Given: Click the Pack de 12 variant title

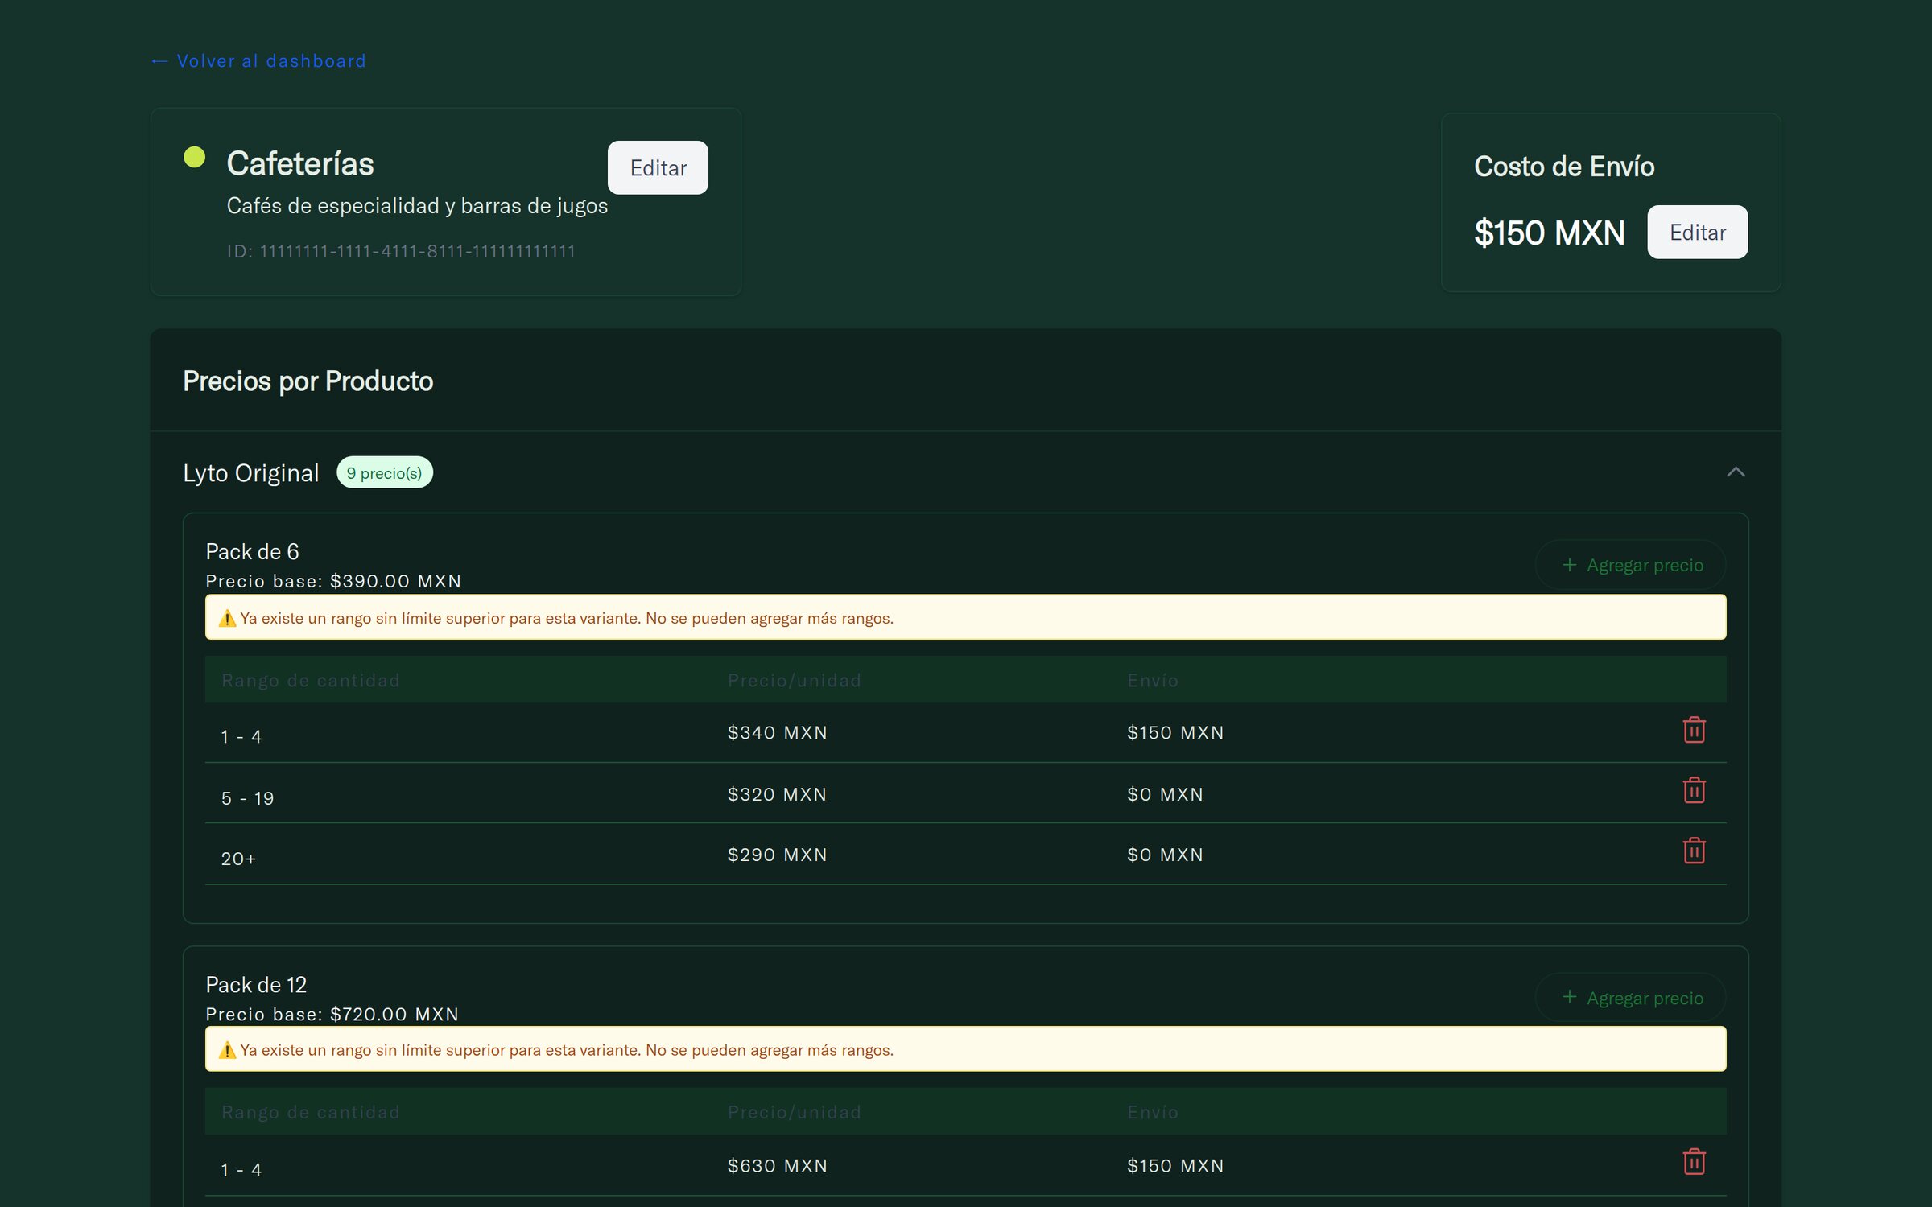Looking at the screenshot, I should click(x=256, y=984).
